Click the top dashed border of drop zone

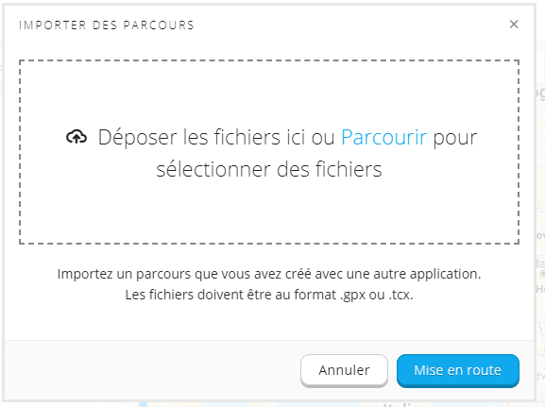[269, 60]
